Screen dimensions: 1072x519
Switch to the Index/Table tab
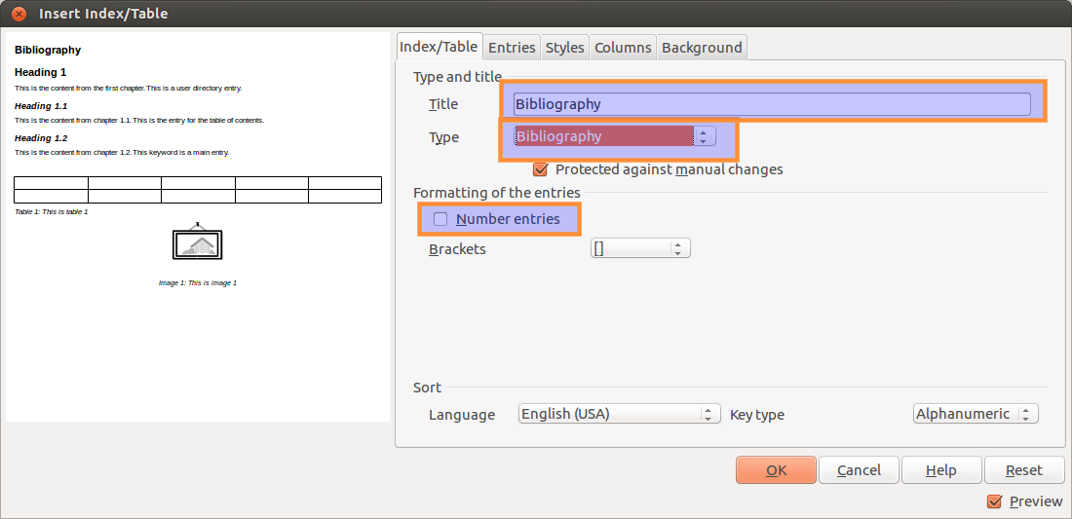click(x=439, y=47)
